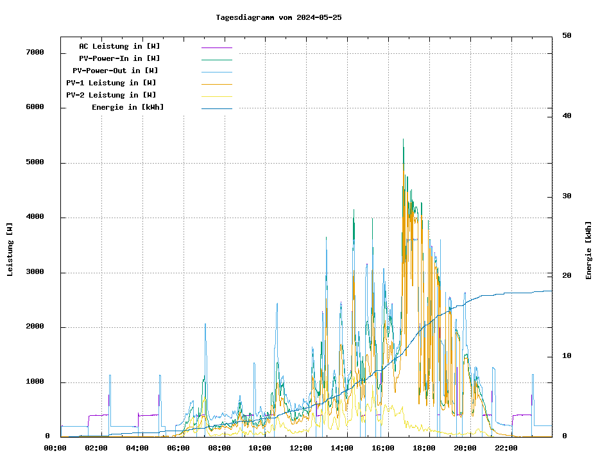This screenshot has width=616, height=462.
Task: Select the 'AC Leistung in [W]' legend label
Action: pos(119,46)
